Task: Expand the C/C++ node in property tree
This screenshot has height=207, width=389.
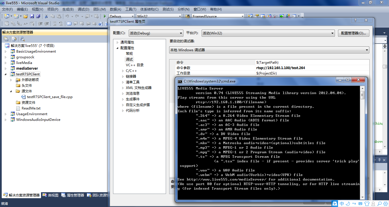Action: (x=123, y=71)
